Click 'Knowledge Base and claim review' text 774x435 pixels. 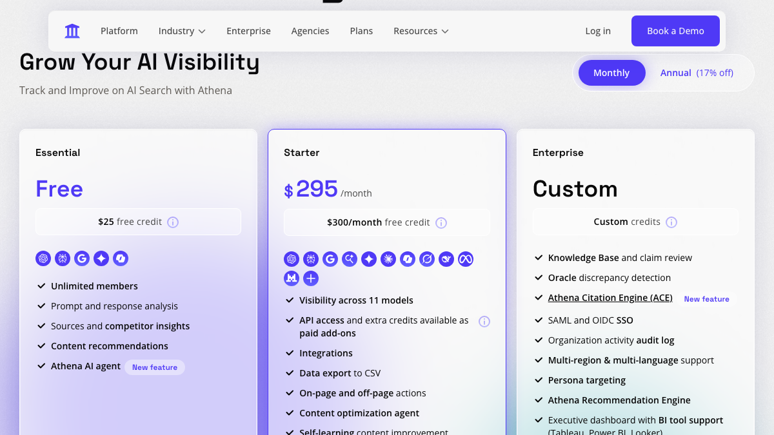(620, 258)
